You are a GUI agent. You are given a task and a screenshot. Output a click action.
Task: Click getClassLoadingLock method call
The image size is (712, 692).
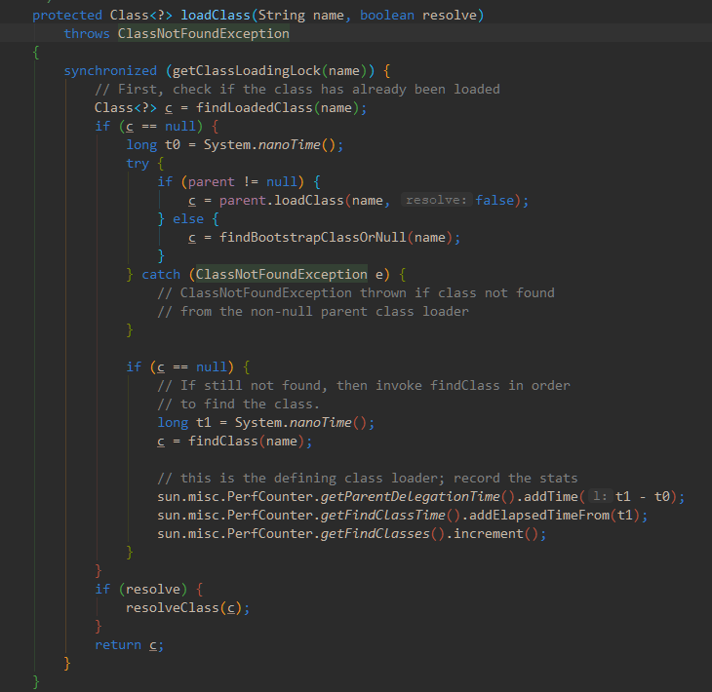(247, 71)
